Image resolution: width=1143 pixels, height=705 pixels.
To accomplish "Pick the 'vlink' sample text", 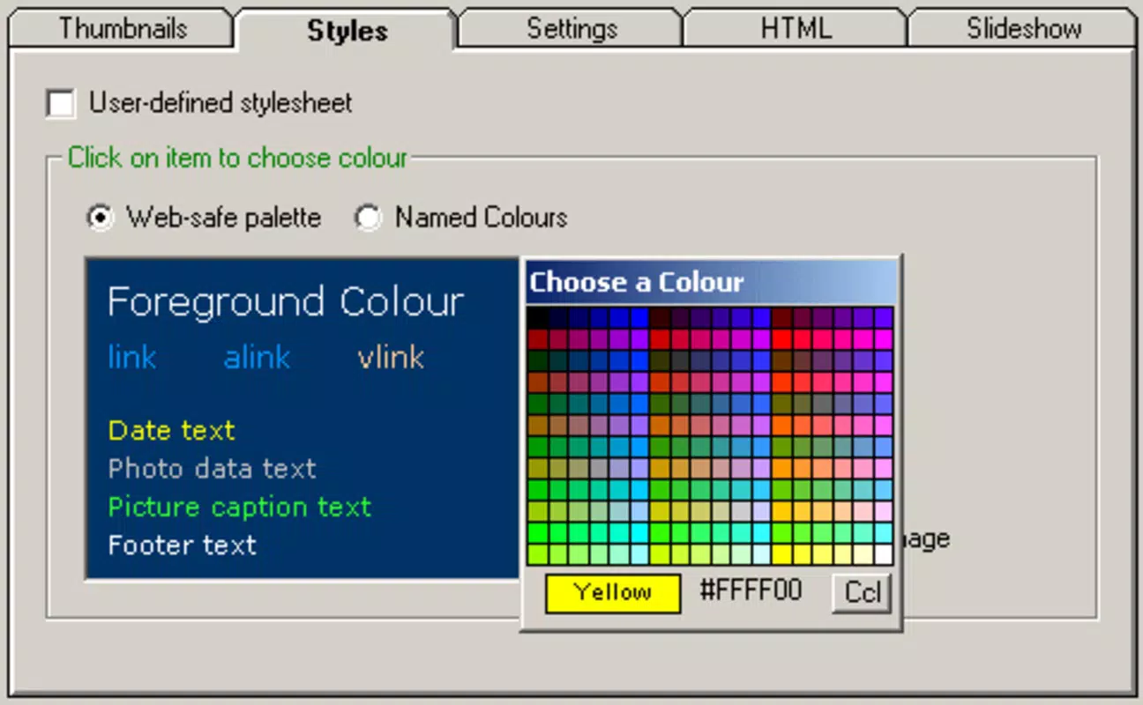I will click(x=391, y=357).
